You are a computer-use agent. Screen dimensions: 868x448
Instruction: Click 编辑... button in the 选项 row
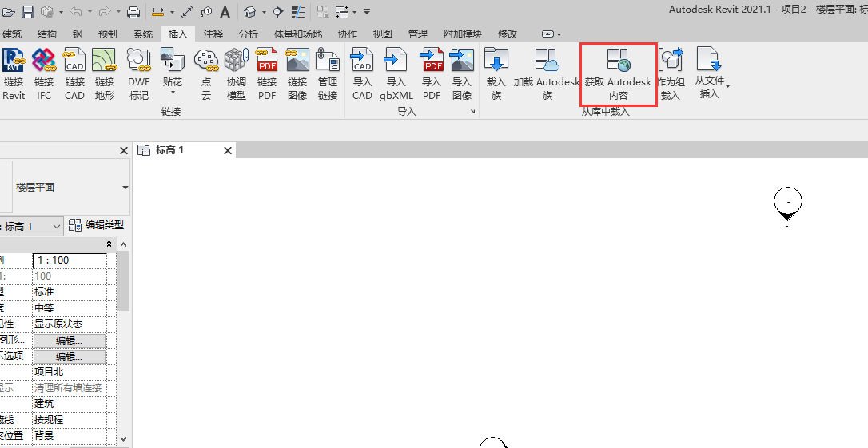[70, 357]
